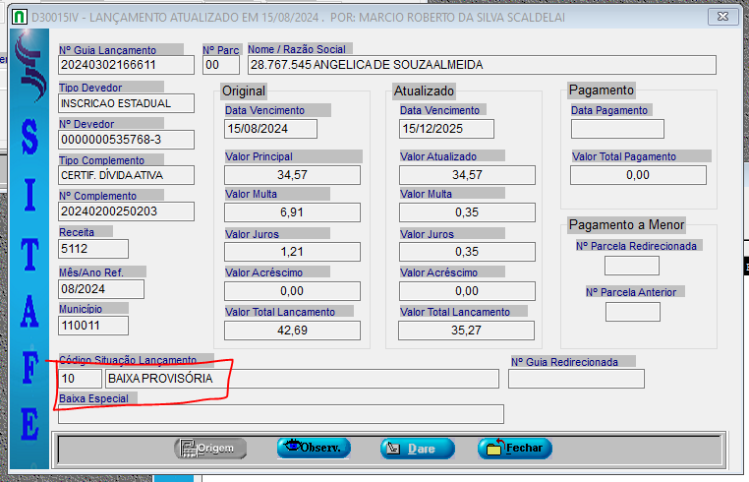Click the BAIXA PROVISÓRIA situation field
Screen dimensions: 749x482
(303, 379)
